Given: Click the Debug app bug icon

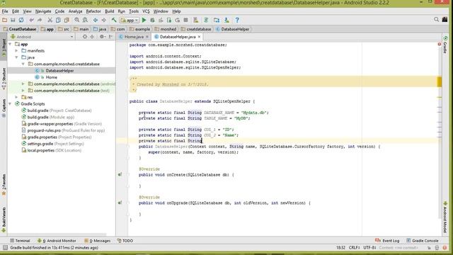Looking at the screenshot, I should 152,21.
